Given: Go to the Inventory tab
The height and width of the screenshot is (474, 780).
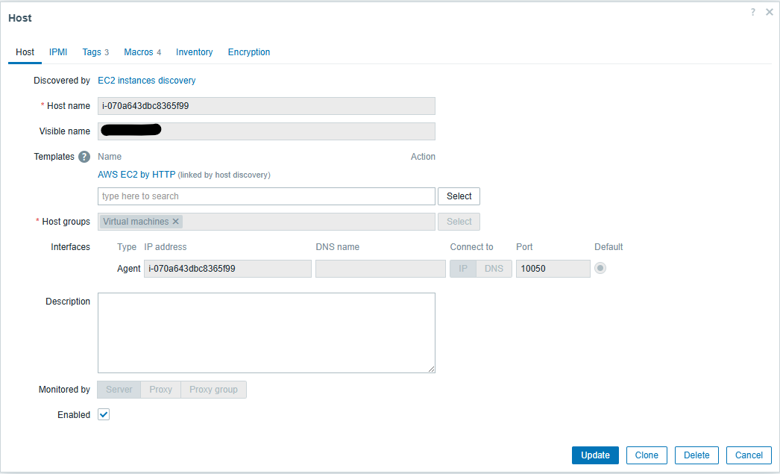Looking at the screenshot, I should pos(194,52).
